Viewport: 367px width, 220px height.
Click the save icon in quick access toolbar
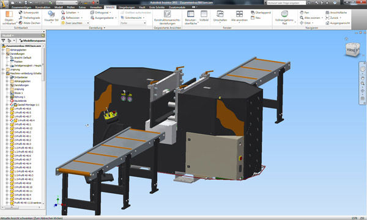pos(26,2)
